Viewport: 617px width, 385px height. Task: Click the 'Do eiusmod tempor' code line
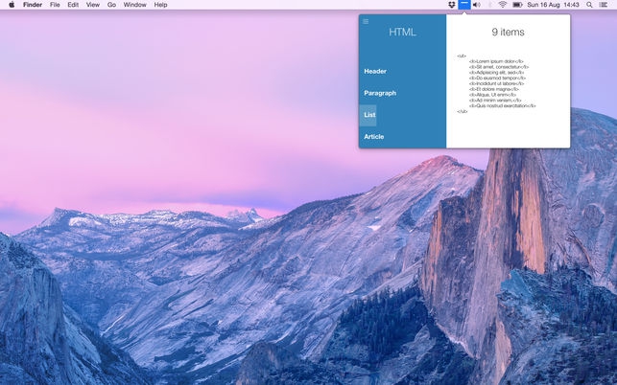click(498, 79)
